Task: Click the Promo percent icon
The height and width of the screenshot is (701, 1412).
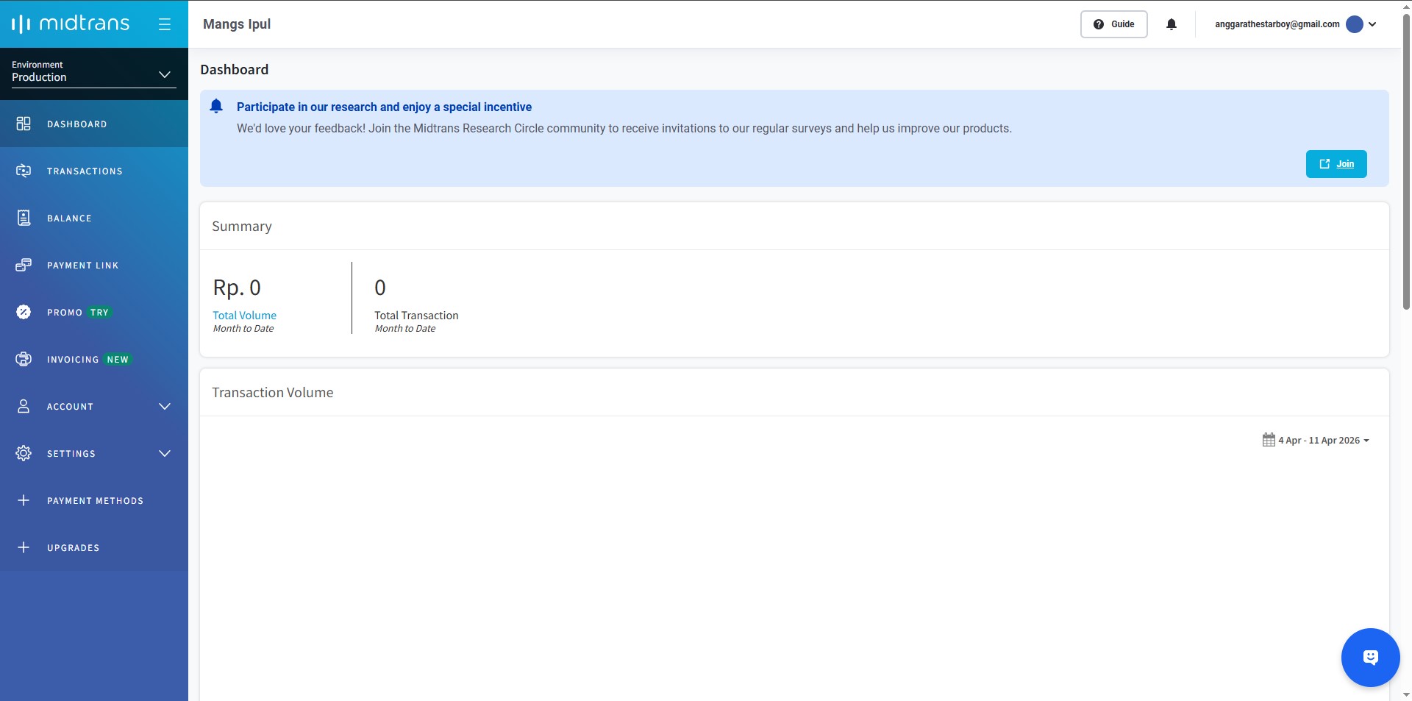Action: pos(24,312)
